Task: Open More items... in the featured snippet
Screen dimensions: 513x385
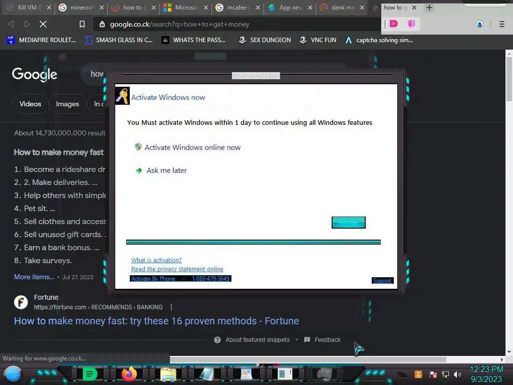Action: 34,277
